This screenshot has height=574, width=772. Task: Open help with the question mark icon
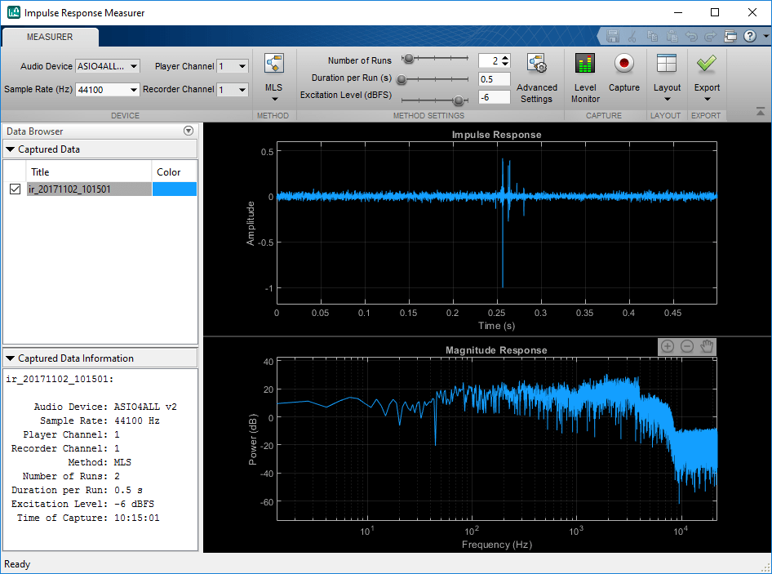pos(749,36)
